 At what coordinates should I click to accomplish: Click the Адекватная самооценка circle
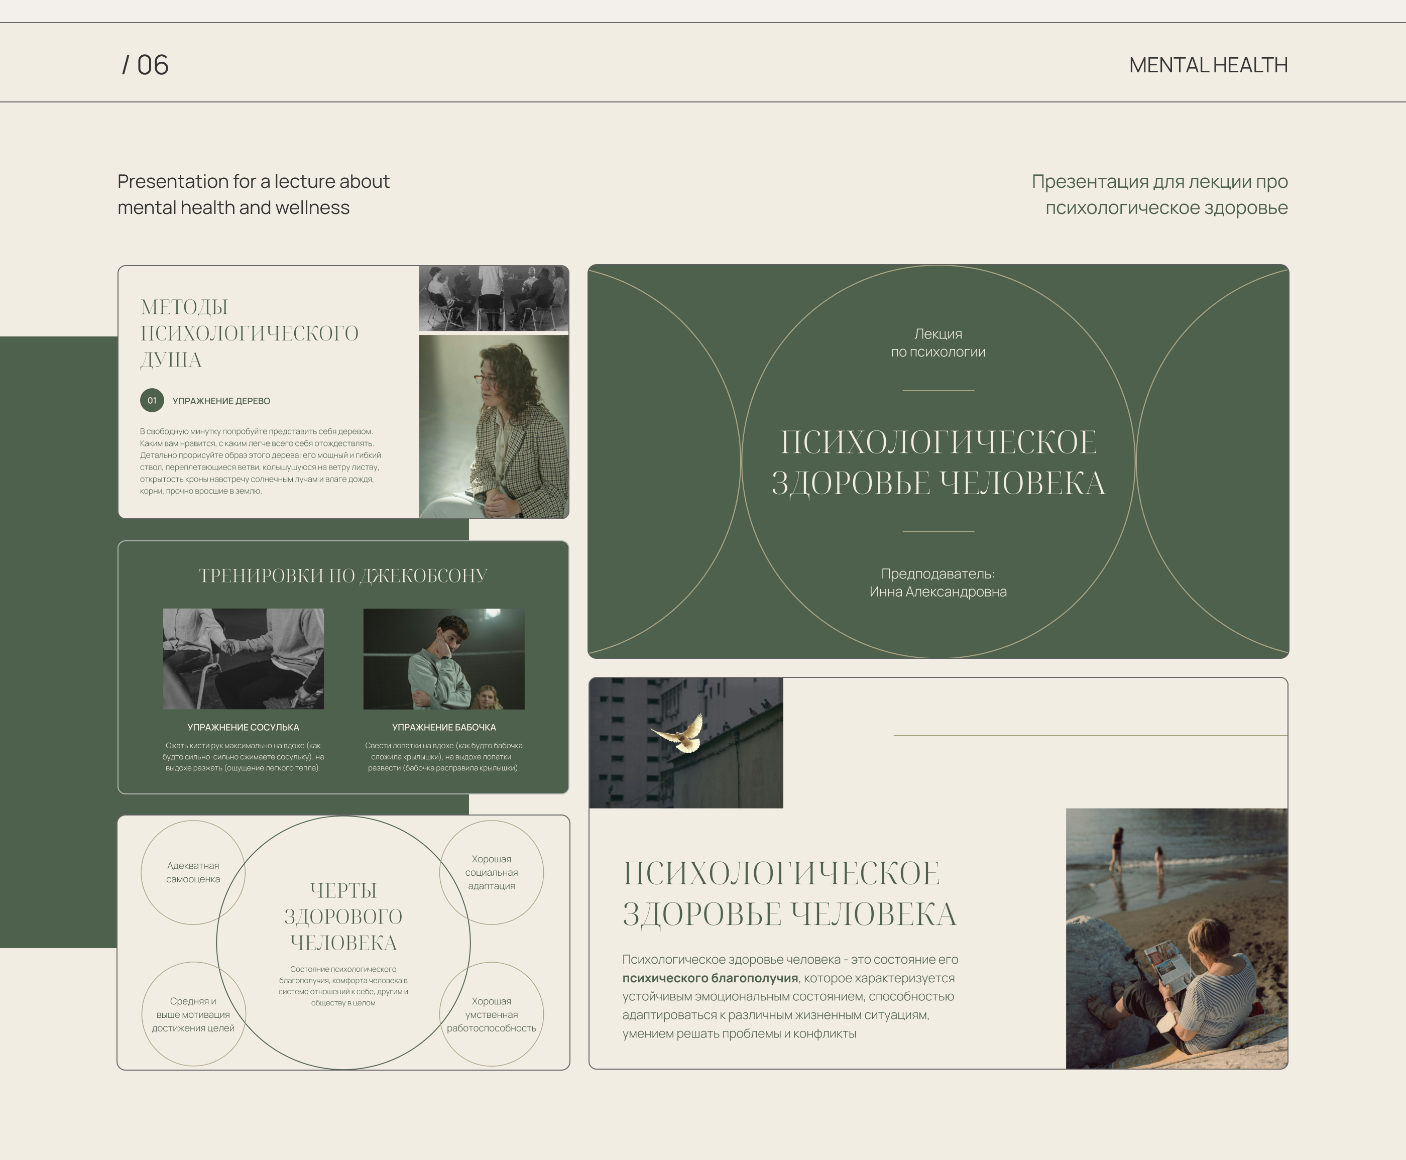(x=192, y=872)
